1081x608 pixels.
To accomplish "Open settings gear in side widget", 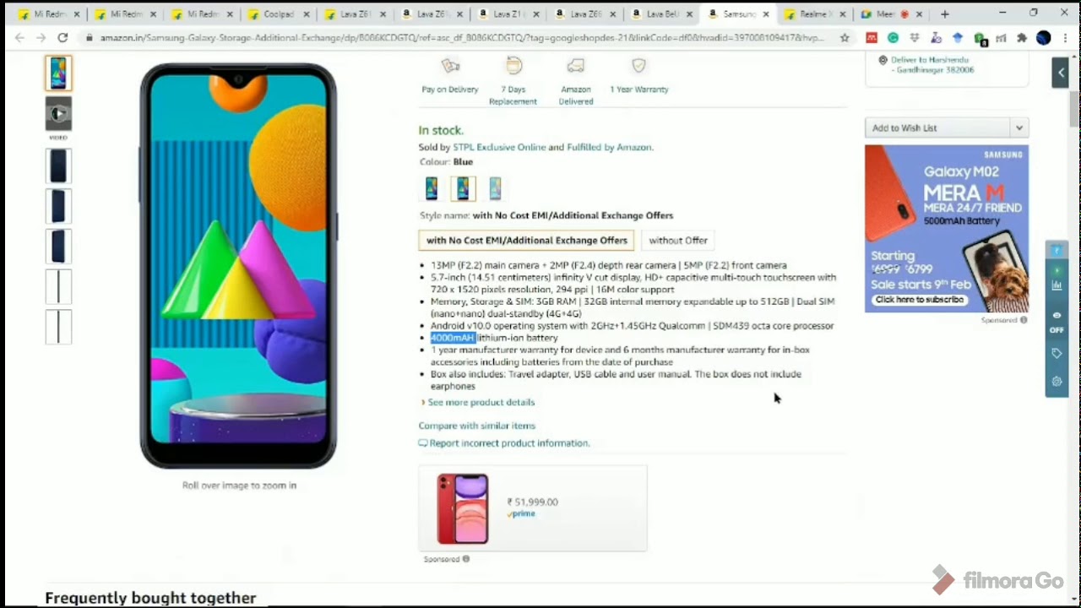I will pyautogui.click(x=1057, y=382).
